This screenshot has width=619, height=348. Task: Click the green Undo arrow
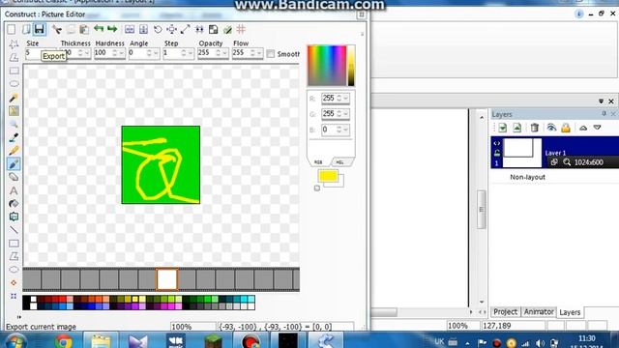tap(99, 29)
